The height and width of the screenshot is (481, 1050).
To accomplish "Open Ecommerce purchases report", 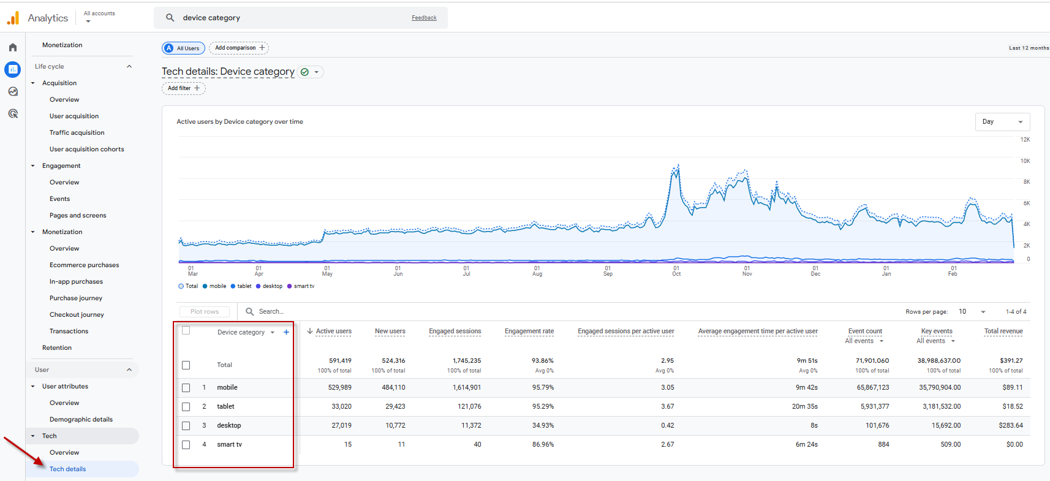I will (x=85, y=265).
